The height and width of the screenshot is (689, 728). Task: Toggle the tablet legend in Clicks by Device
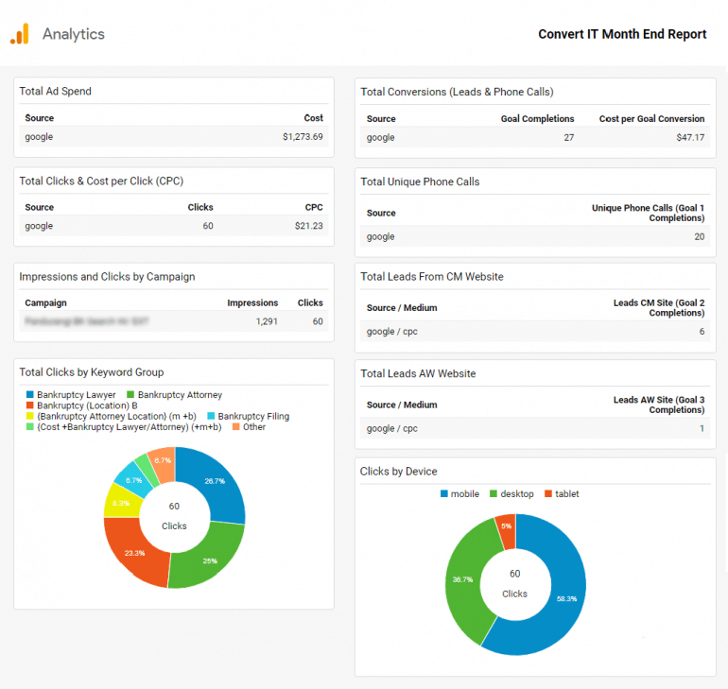coord(561,494)
